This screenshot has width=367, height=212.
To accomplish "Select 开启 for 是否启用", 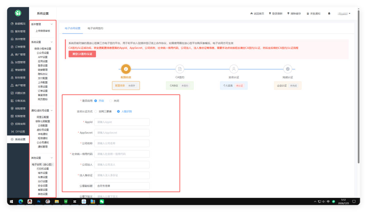I will pyautogui.click(x=99, y=101).
